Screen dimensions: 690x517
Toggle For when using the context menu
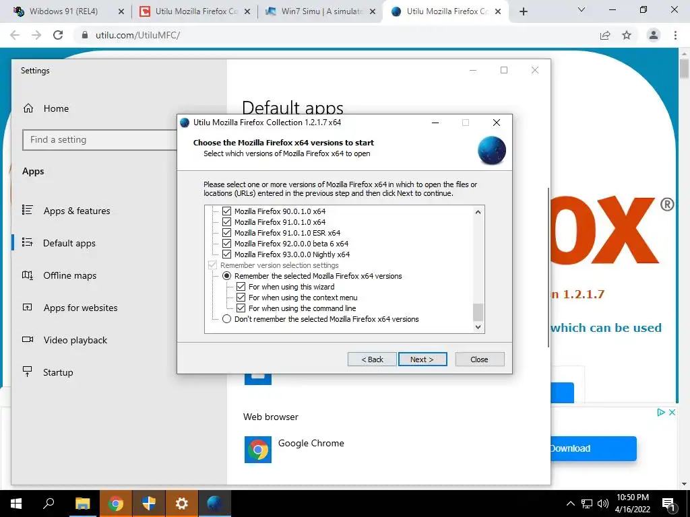click(x=241, y=298)
